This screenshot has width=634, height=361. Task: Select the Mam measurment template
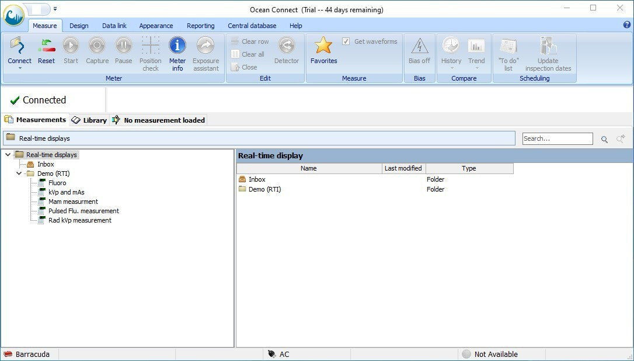[x=73, y=201]
